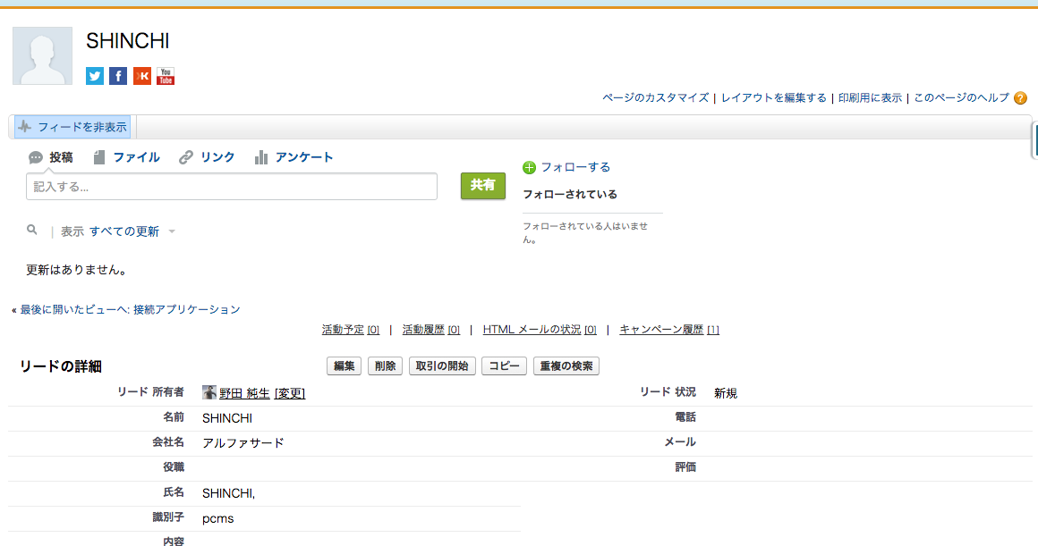Open the YouTube icon
Image resolution: width=1038 pixels, height=546 pixels.
point(166,76)
